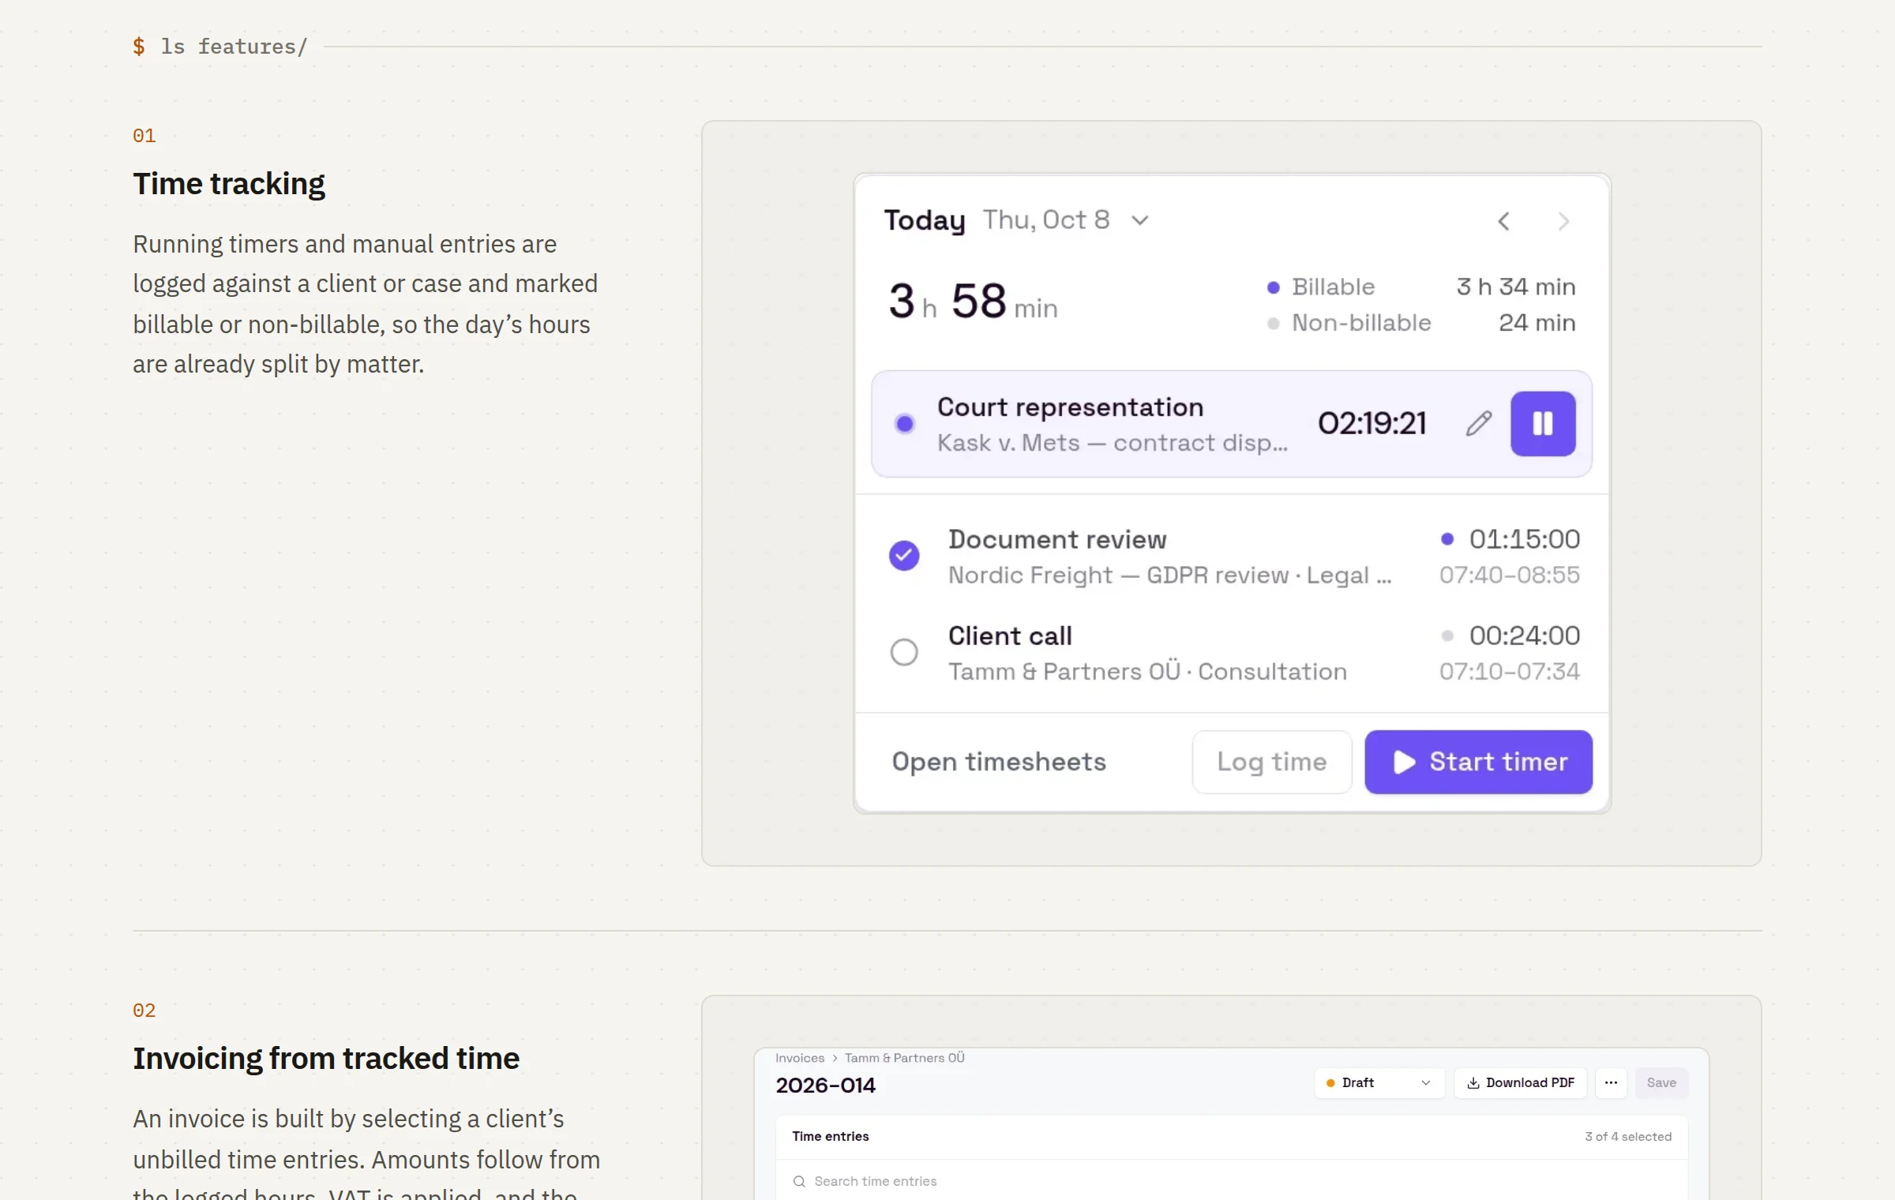
Task: Click the 02:19:21 running timer value
Action: [x=1372, y=423]
